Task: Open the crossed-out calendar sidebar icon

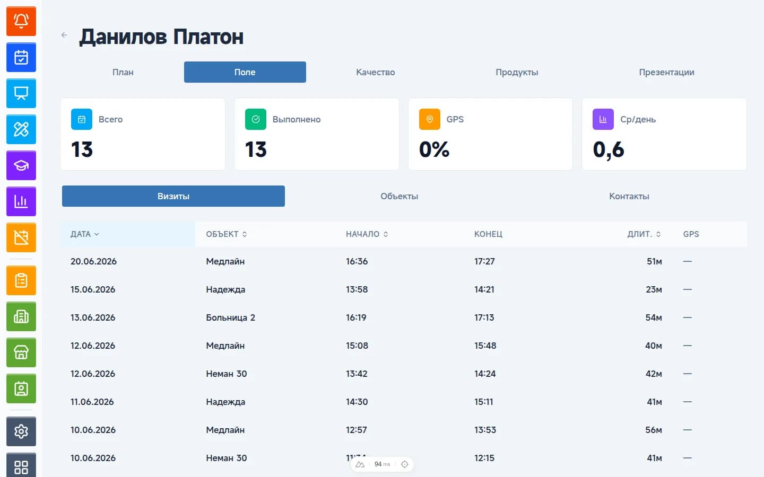Action: 21,237
